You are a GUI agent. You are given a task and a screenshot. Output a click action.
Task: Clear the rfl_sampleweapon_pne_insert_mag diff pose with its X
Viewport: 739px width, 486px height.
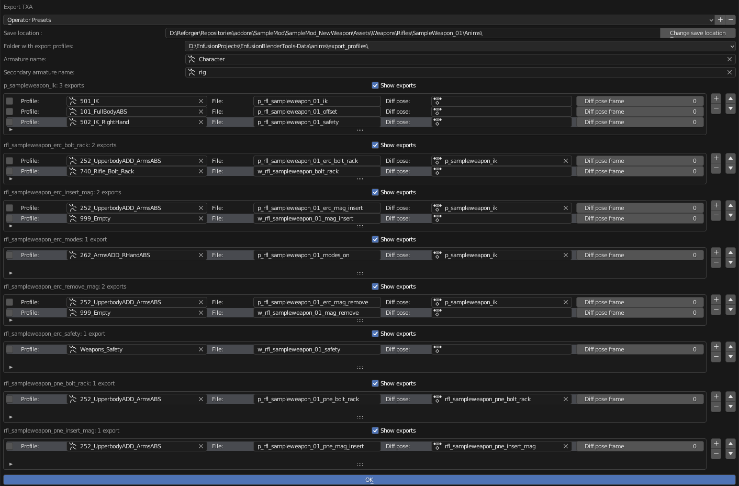[565, 446]
